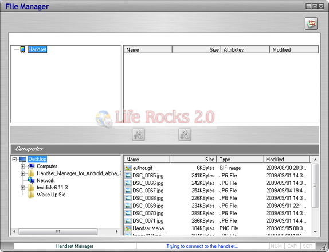
Task: Select the DSC_0068.jpg file name
Action: (148, 198)
